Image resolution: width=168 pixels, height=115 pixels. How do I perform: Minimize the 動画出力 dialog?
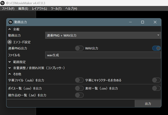130,22
